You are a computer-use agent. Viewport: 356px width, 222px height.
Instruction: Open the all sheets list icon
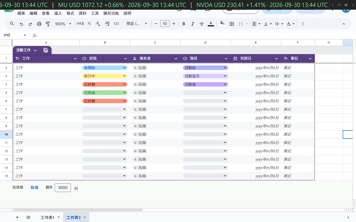click(x=28, y=217)
